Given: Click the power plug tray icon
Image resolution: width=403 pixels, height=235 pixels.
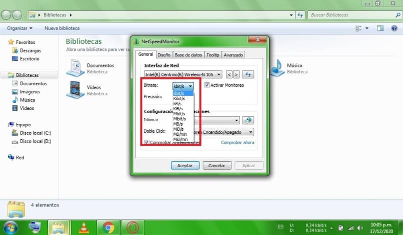Looking at the screenshot, I should pyautogui.click(x=341, y=228).
